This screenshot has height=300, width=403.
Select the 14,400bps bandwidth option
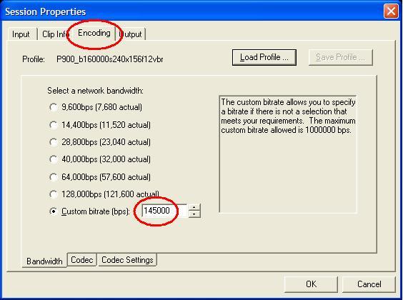54,125
